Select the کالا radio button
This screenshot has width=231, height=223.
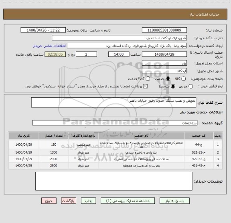pyautogui.click(x=183, y=79)
